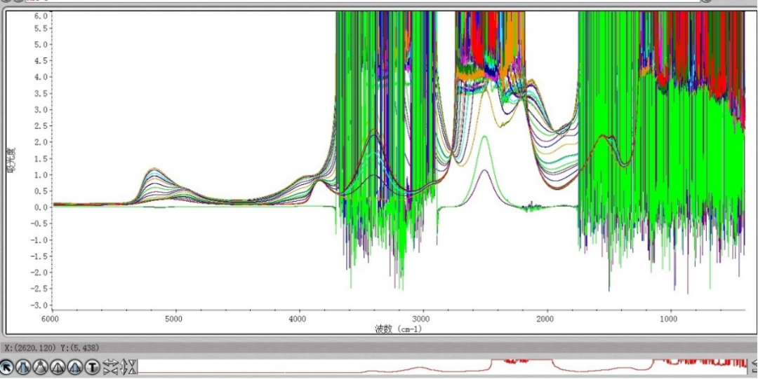Screen dimensions: 758x379
Task: Choose the Region tool in the palette
Action: [24, 367]
